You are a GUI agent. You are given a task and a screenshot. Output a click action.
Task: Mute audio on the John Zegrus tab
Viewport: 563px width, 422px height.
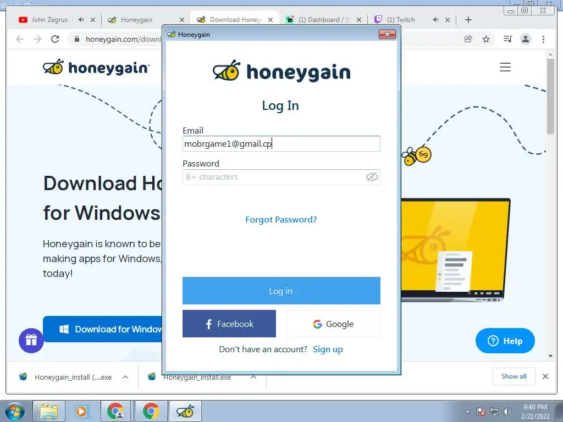pyautogui.click(x=81, y=20)
